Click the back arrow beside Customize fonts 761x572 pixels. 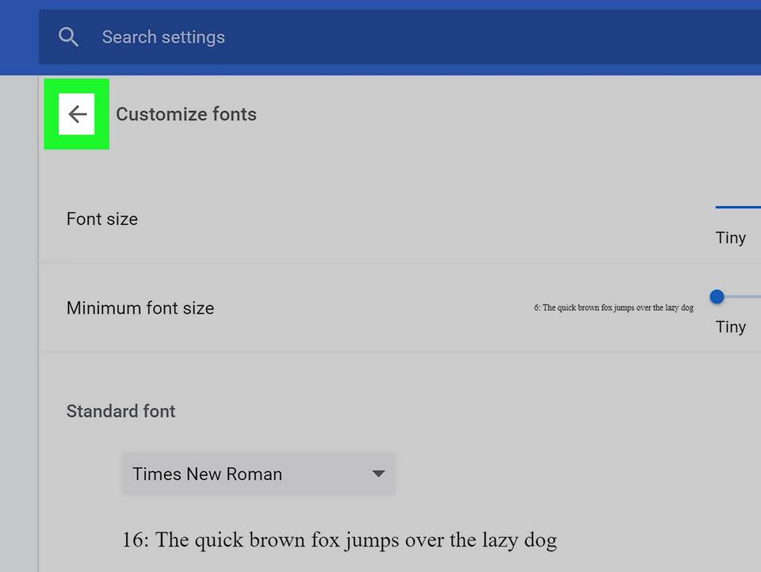pos(77,114)
